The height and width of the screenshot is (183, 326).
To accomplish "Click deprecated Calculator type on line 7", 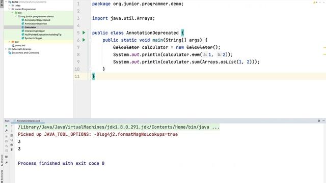I will click(126, 47).
